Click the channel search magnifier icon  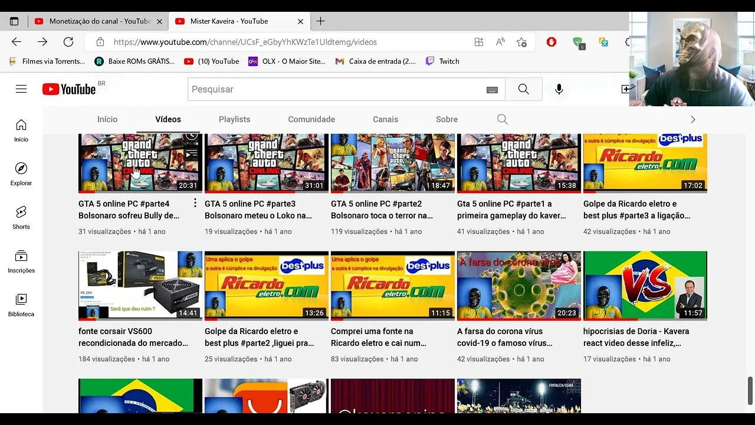(x=503, y=119)
